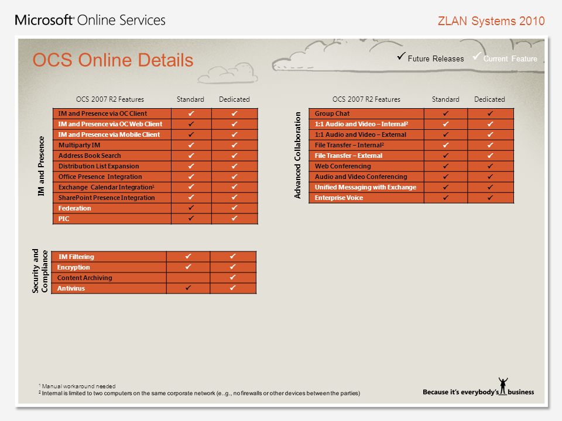This screenshot has height=421, width=562.
Task: Click the Dedicated checkmark in the PIC row
Action: click(234, 218)
